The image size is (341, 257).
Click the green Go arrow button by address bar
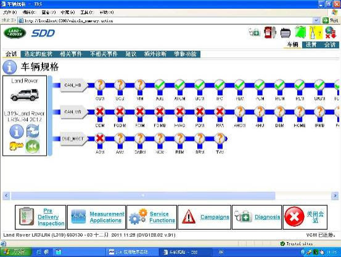click(326, 20)
